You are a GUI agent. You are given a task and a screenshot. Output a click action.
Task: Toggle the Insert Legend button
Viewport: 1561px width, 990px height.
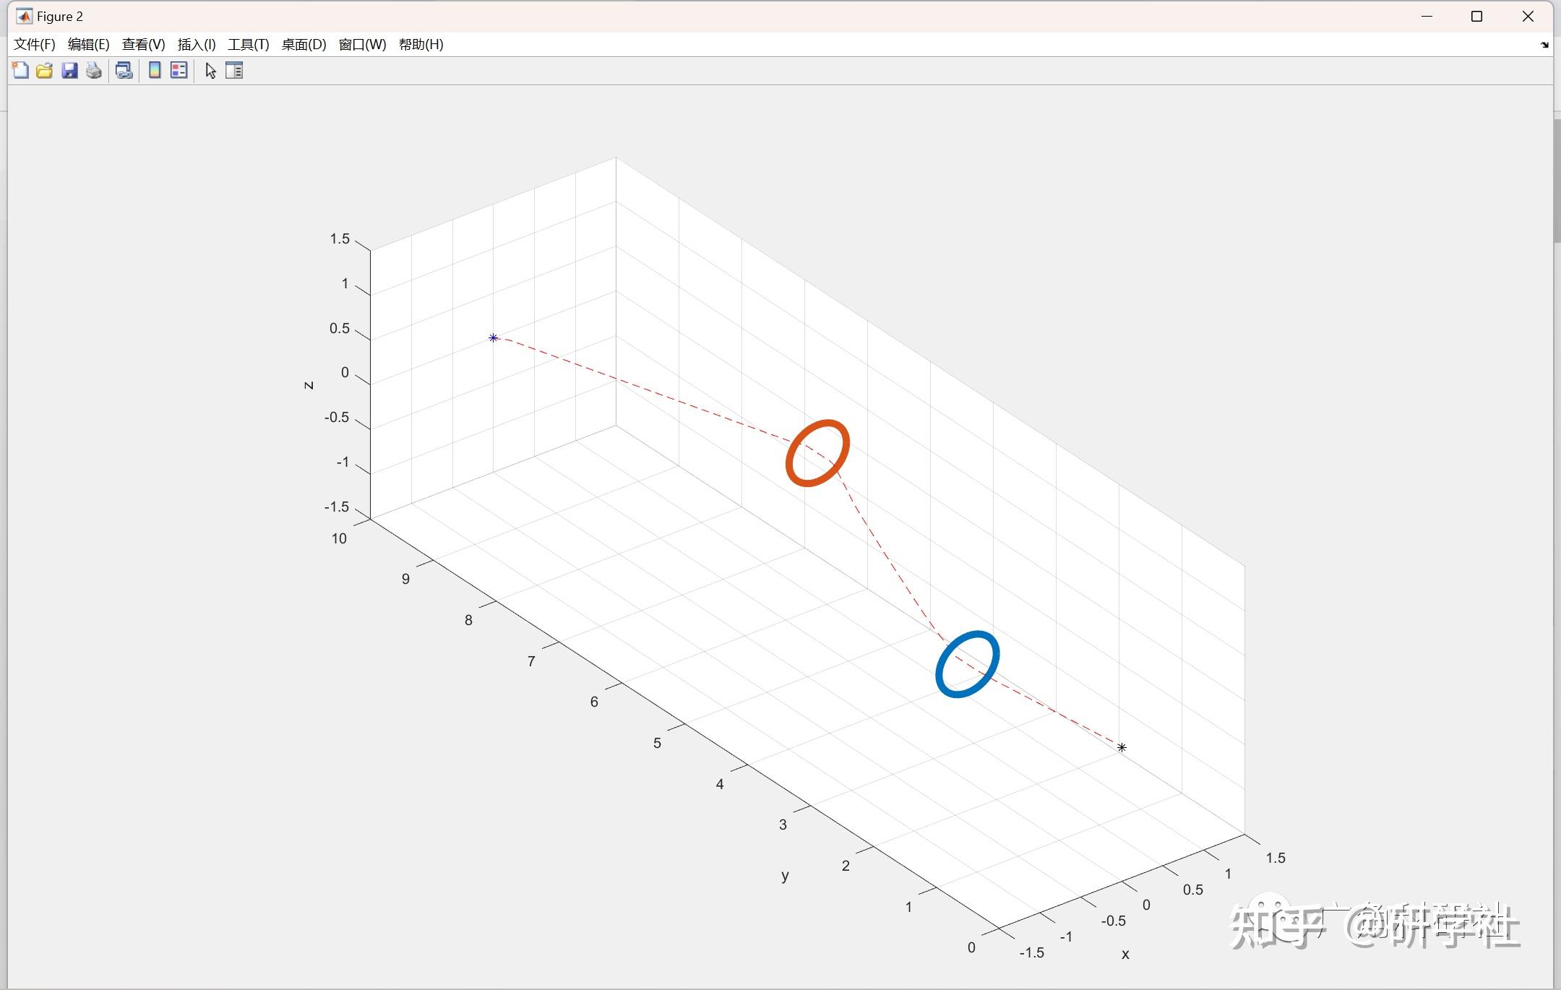(x=179, y=70)
